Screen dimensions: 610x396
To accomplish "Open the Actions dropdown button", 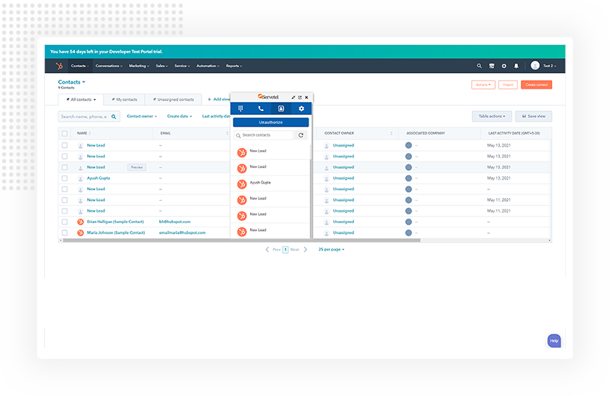I will pyautogui.click(x=483, y=85).
